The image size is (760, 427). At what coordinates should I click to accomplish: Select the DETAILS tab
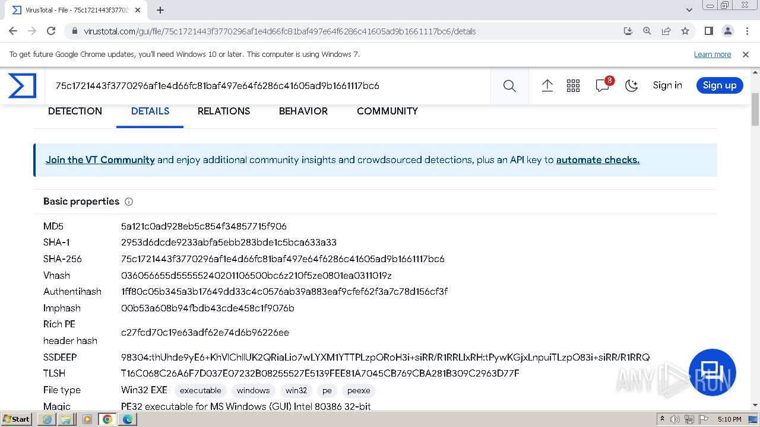(150, 111)
